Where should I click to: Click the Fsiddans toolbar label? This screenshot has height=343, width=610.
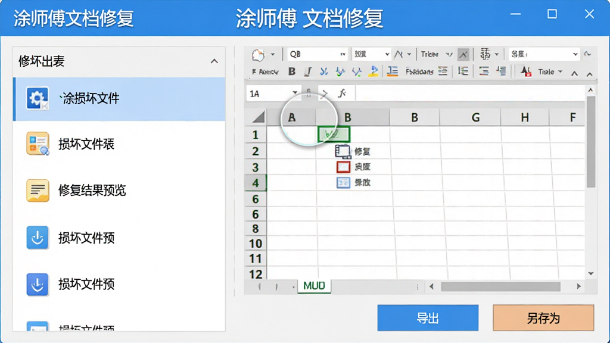[x=419, y=71]
